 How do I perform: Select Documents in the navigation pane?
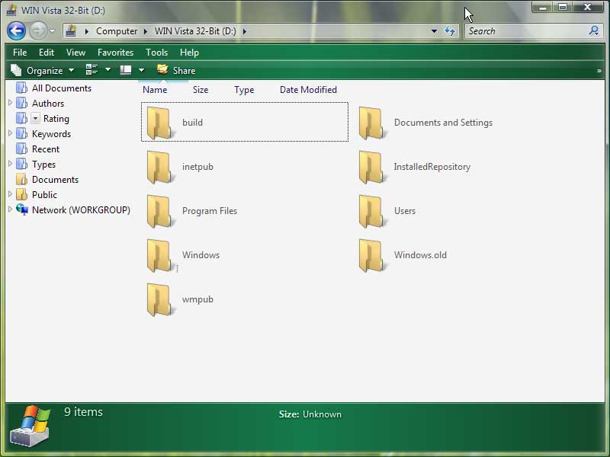pyautogui.click(x=55, y=180)
